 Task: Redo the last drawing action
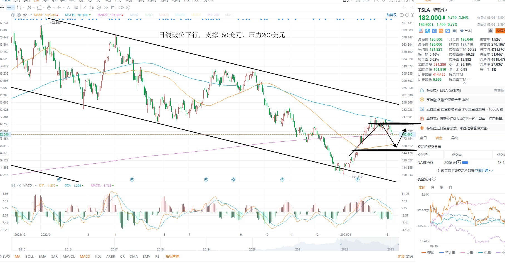(x=412, y=8)
